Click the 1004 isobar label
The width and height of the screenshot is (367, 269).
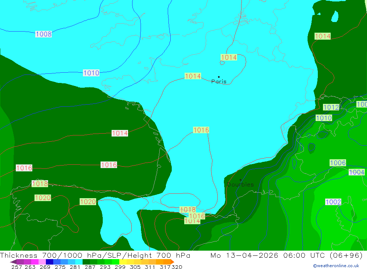click(357, 172)
